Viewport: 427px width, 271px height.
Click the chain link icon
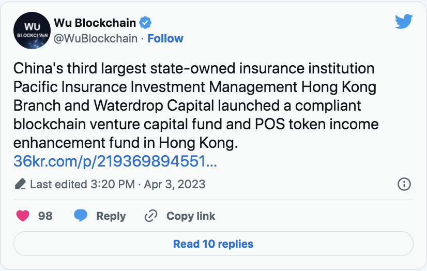click(150, 216)
